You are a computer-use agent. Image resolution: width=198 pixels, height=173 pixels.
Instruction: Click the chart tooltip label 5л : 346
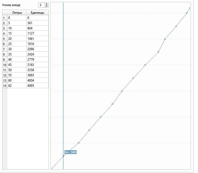[x=70, y=152]
